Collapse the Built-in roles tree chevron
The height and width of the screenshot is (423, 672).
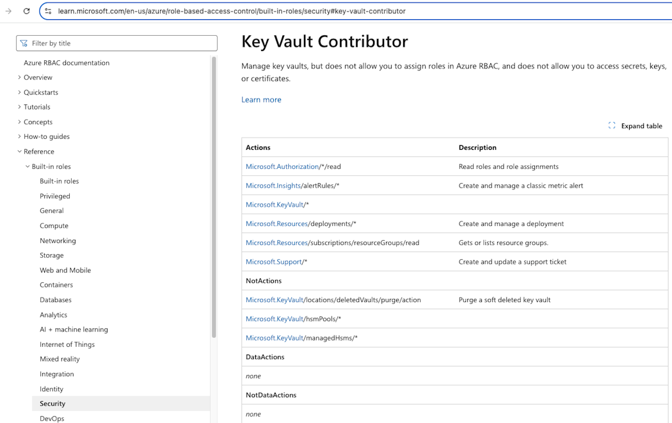click(x=28, y=166)
